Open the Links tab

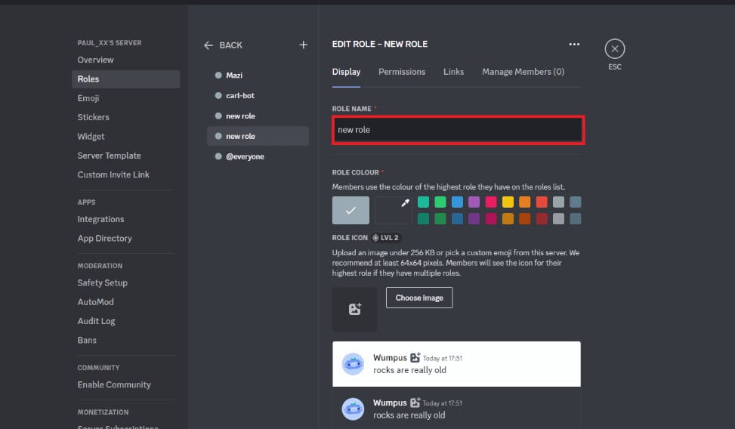[x=453, y=72]
